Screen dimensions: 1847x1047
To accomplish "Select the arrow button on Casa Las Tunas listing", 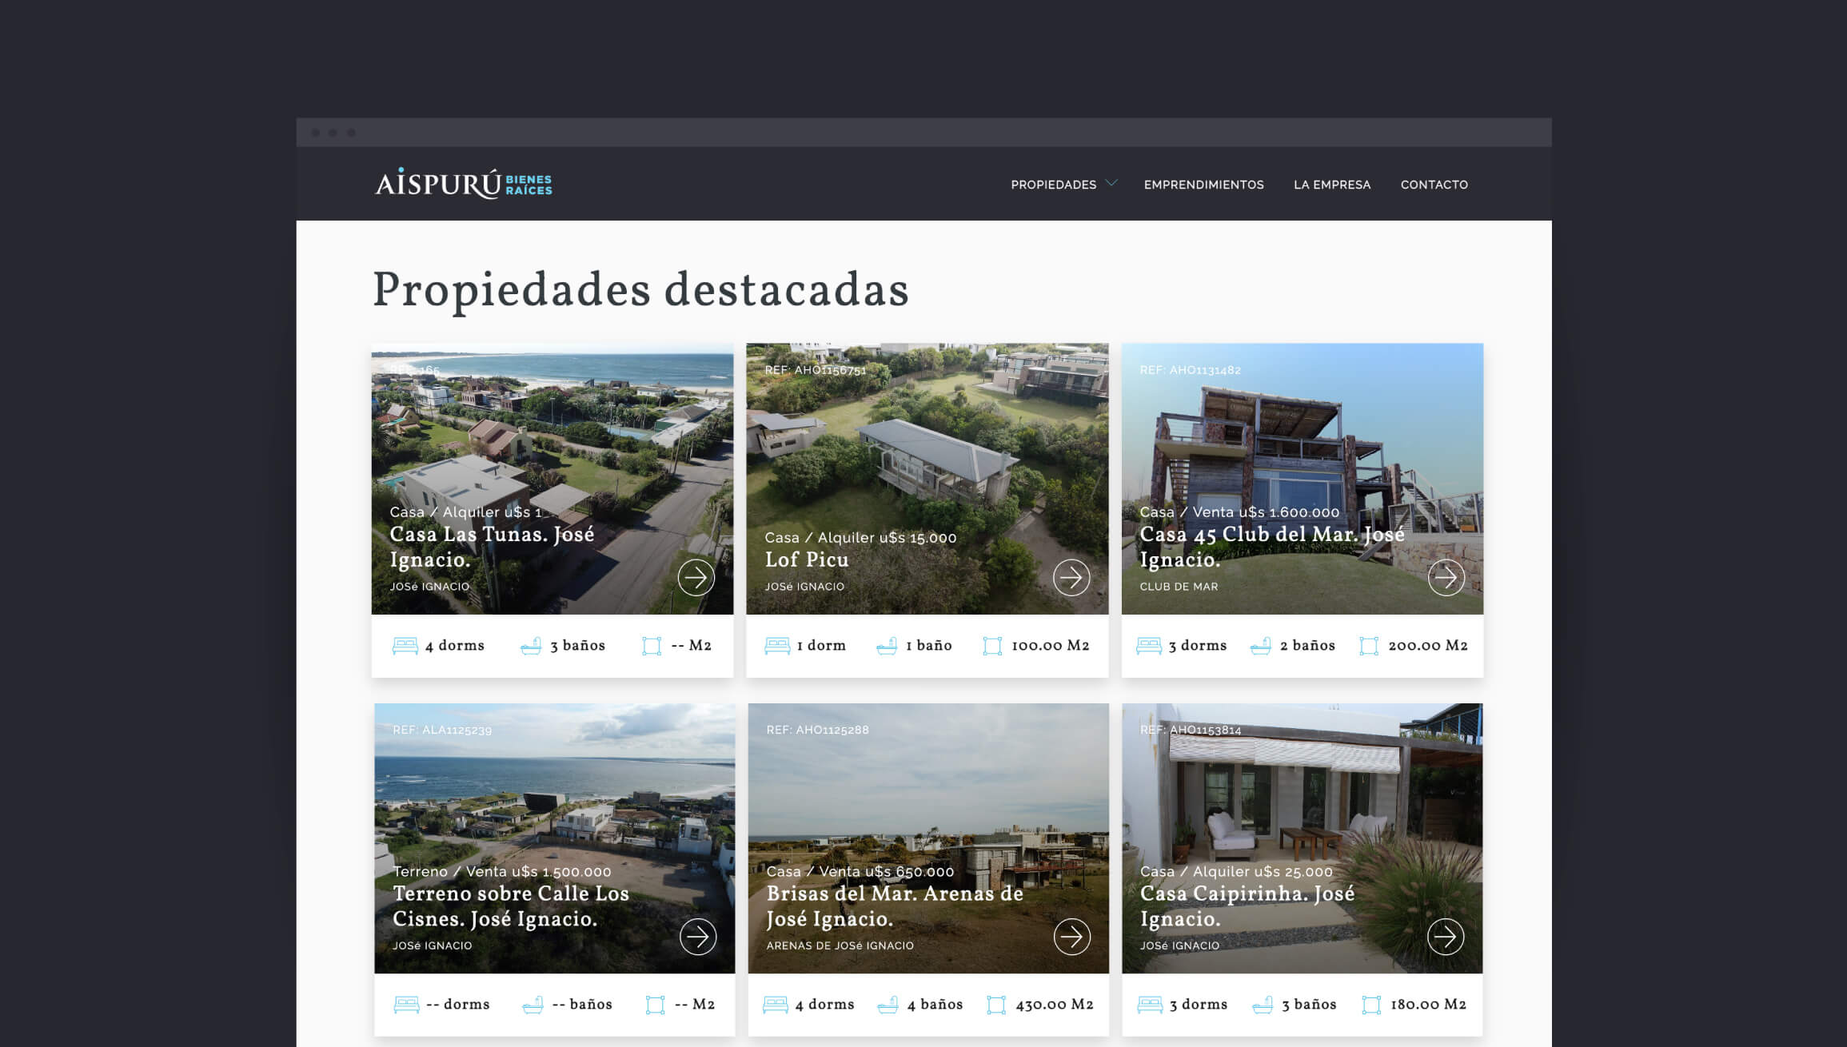I will pos(697,578).
